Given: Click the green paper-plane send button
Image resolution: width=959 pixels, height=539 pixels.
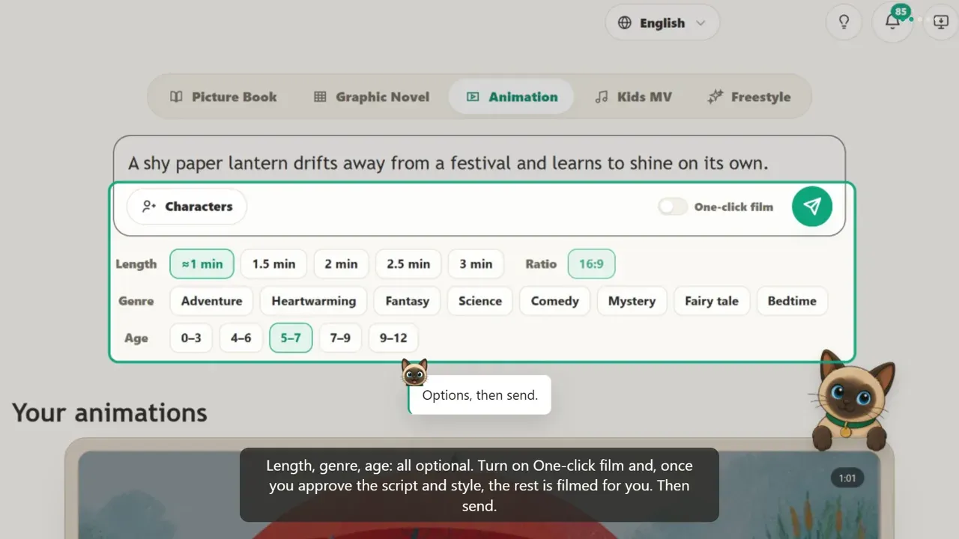Looking at the screenshot, I should (x=812, y=206).
